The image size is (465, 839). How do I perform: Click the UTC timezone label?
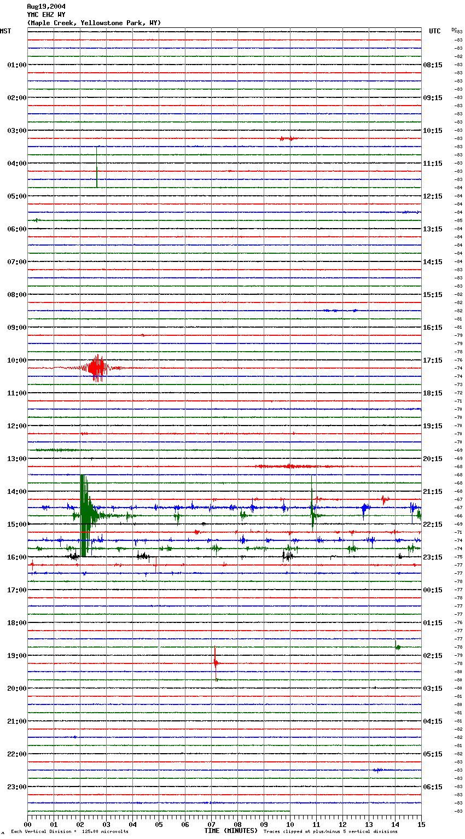coord(435,31)
